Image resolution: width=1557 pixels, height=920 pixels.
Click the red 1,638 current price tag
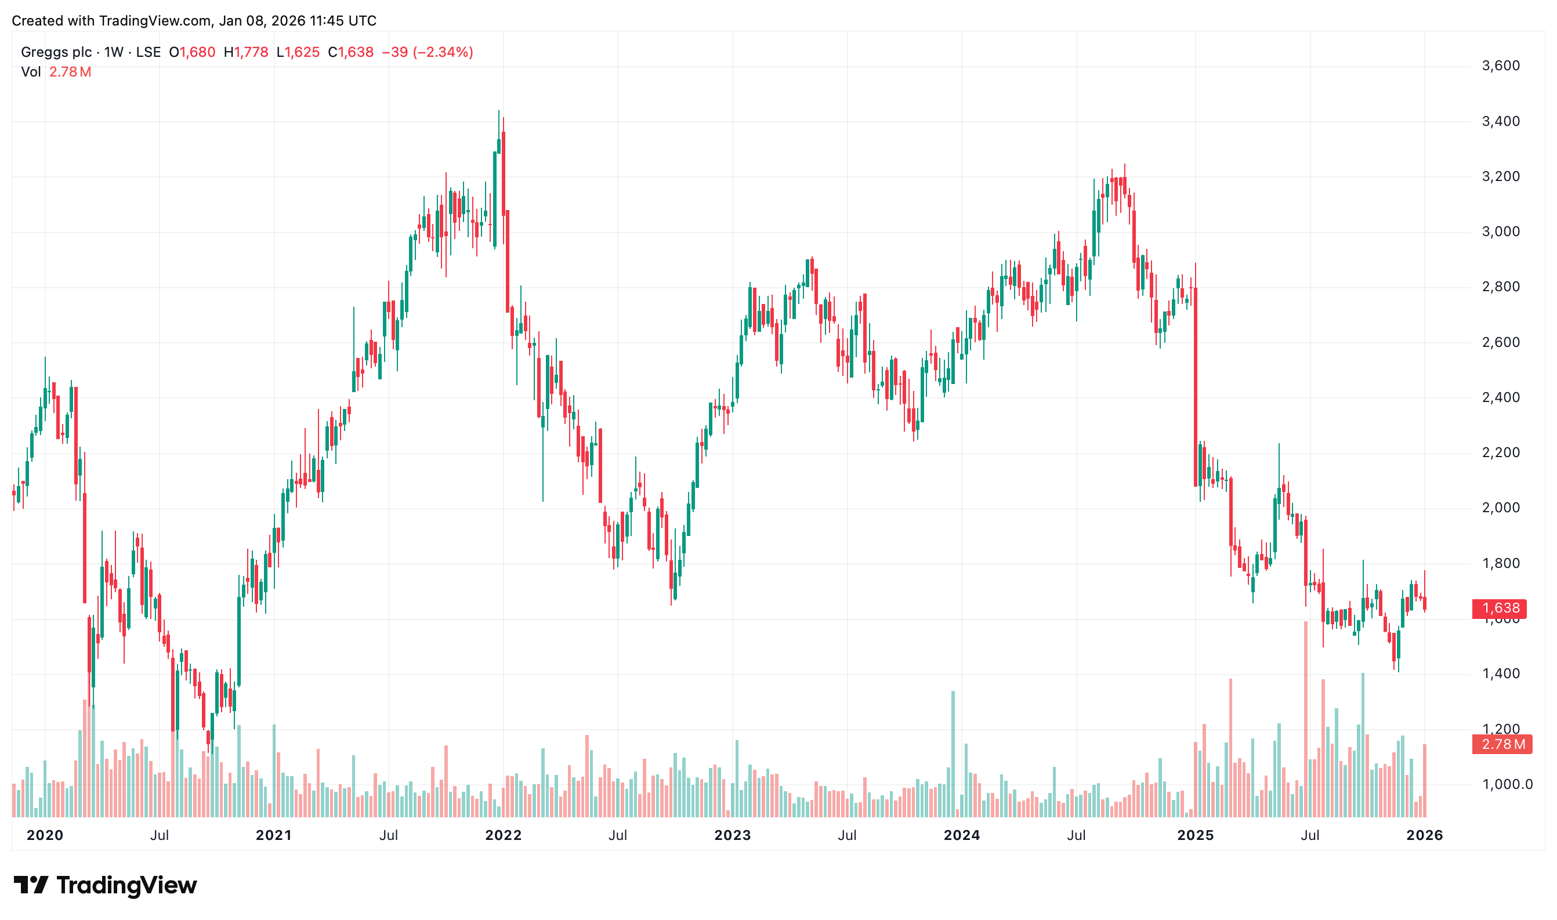(x=1500, y=608)
